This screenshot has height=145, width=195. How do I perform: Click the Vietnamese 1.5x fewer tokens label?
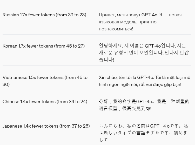(45, 81)
